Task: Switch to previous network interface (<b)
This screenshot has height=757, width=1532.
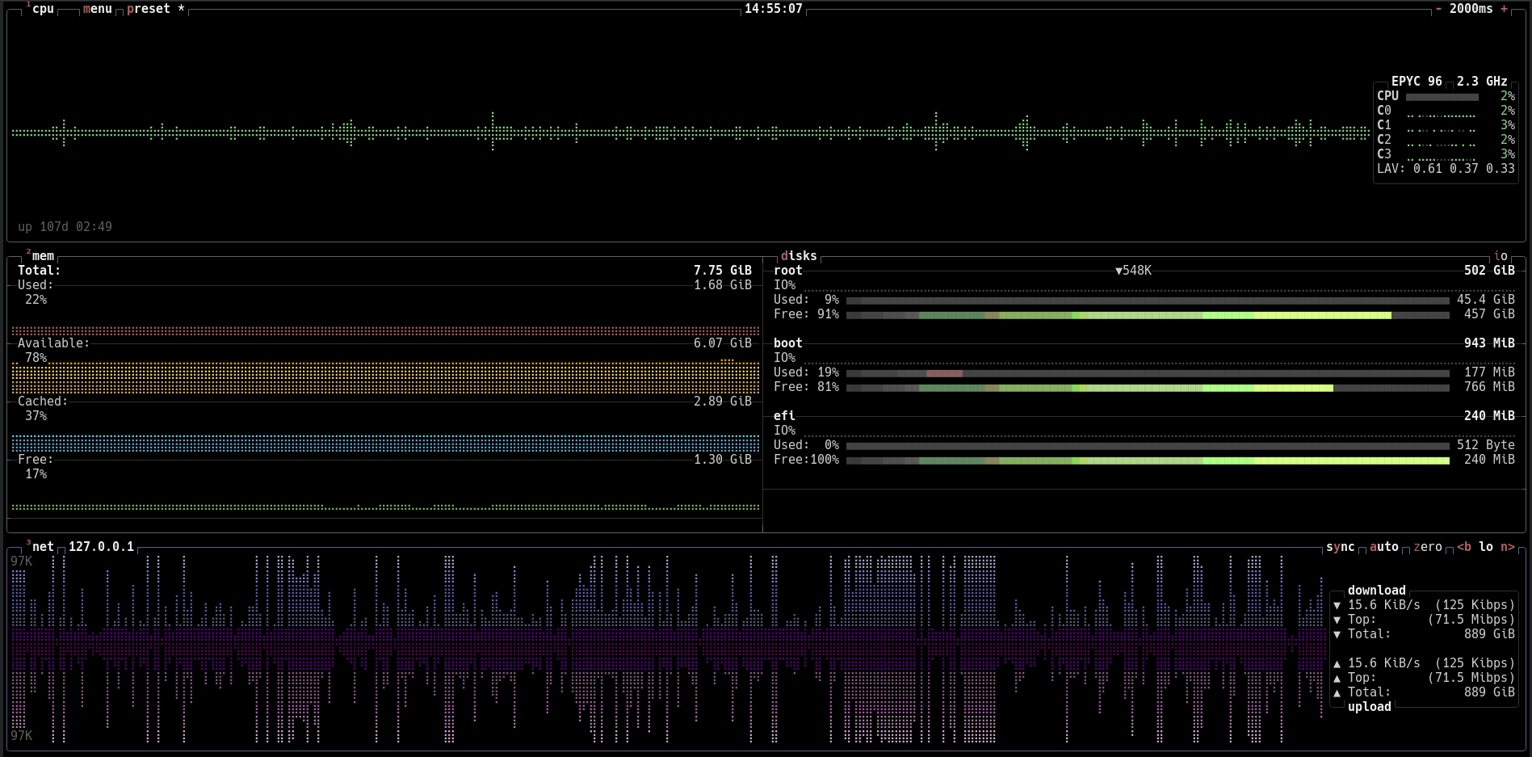Action: click(x=1464, y=547)
